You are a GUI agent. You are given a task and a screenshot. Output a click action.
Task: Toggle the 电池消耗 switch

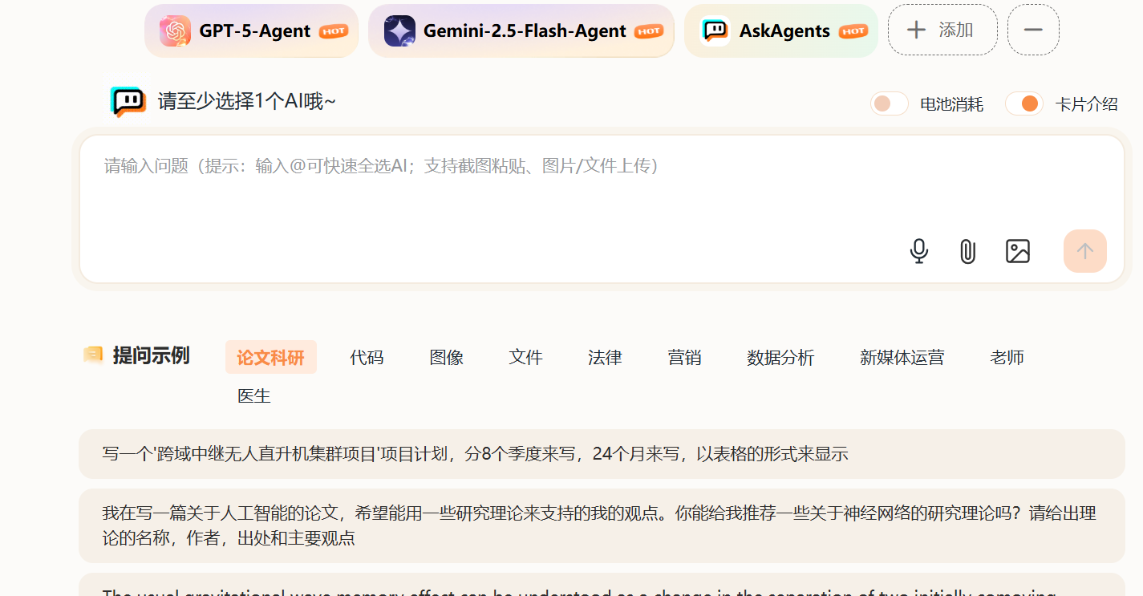tap(889, 104)
